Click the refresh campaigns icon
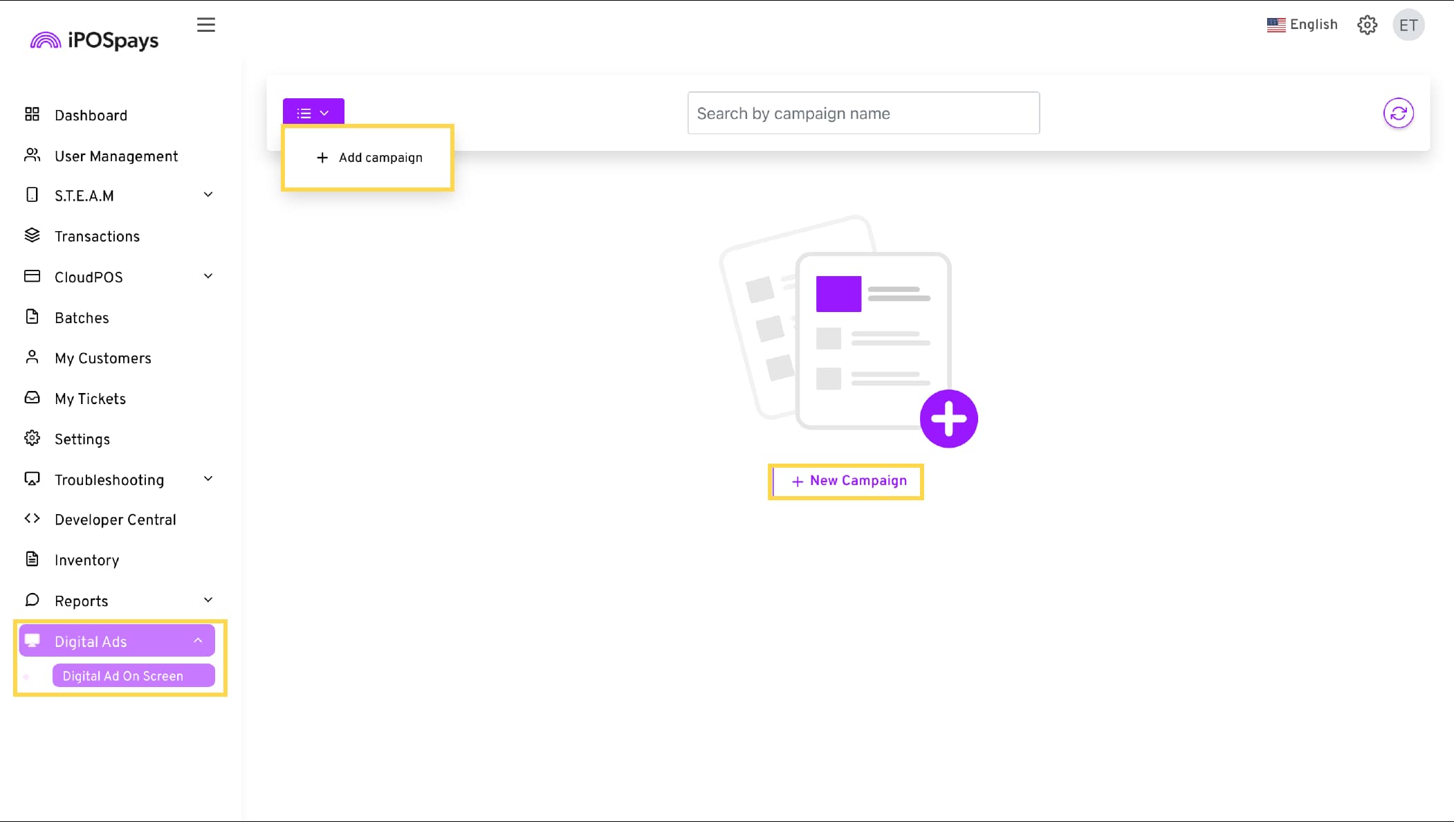Screen dimensions: 1454x822 (x=1398, y=113)
